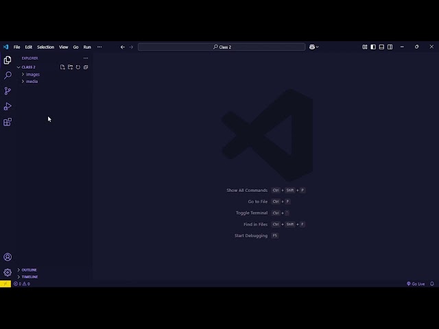Open the Run and Debug view
Image resolution: width=439 pixels, height=329 pixels.
[8, 106]
